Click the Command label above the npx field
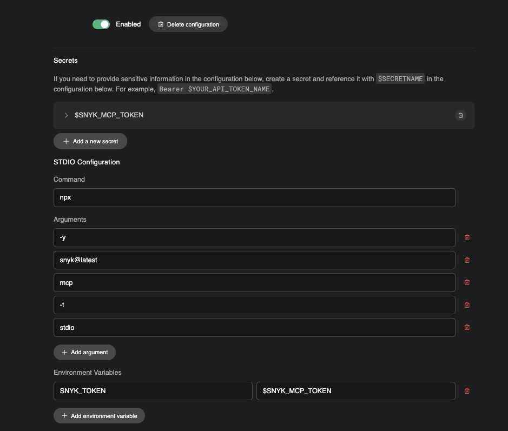 coord(69,180)
